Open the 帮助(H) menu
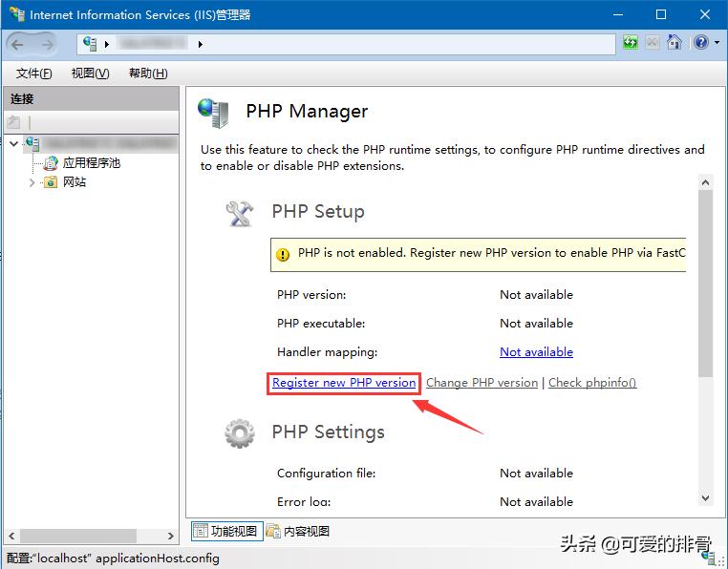 148,74
